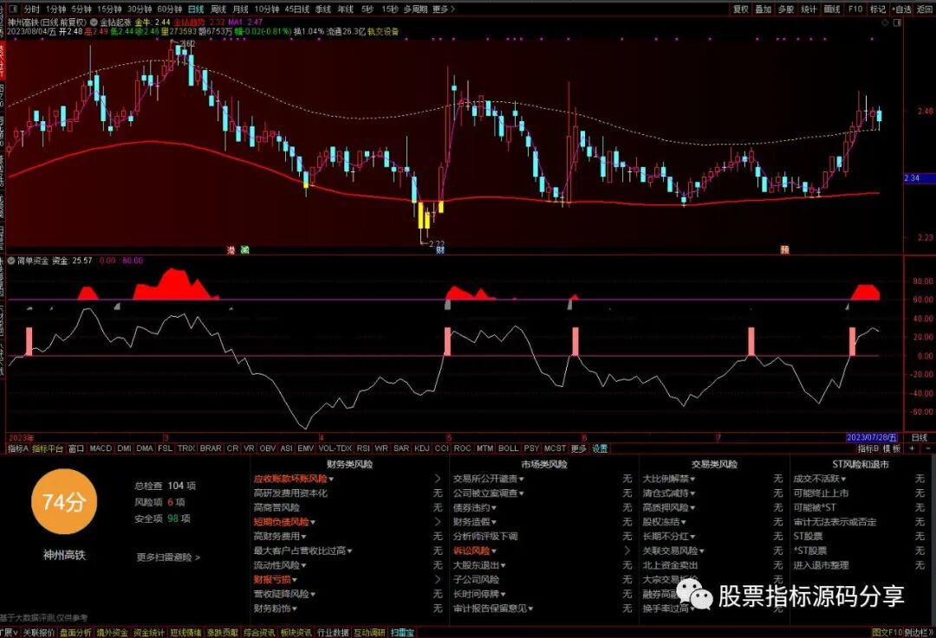The image size is (936, 638).
Task: Expand 应收账款坏账风险 dropdown
Action: pyautogui.click(x=331, y=480)
